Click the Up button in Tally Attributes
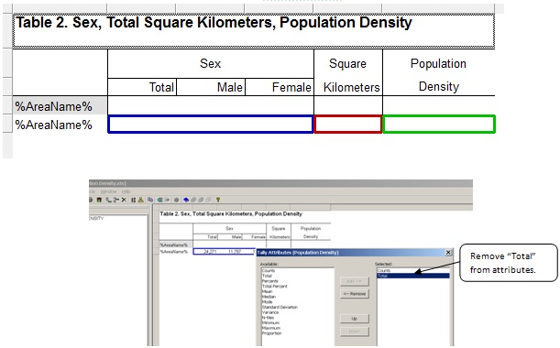 click(x=355, y=319)
